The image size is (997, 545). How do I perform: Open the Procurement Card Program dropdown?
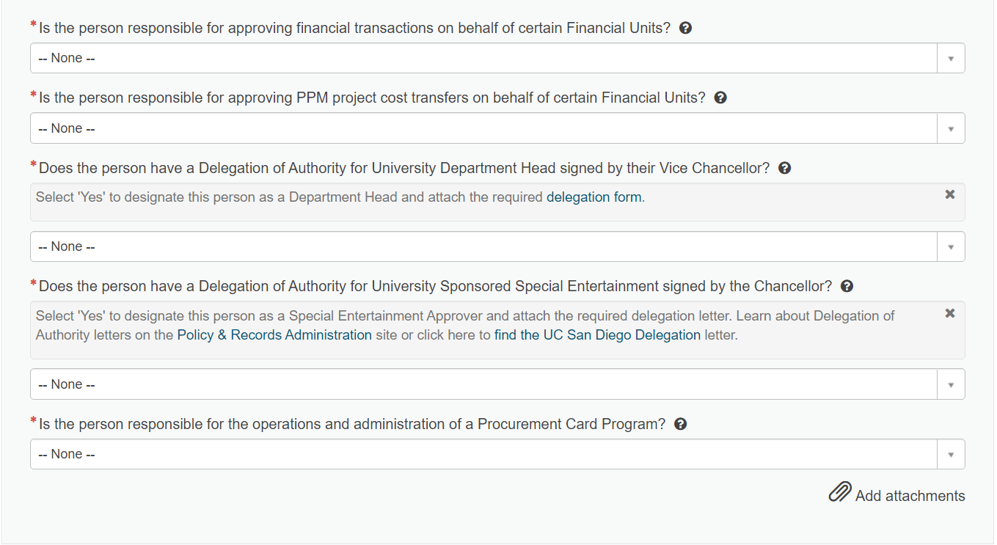pos(497,454)
